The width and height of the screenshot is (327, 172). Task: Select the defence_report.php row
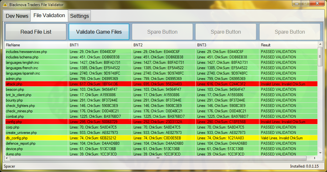click(161, 143)
